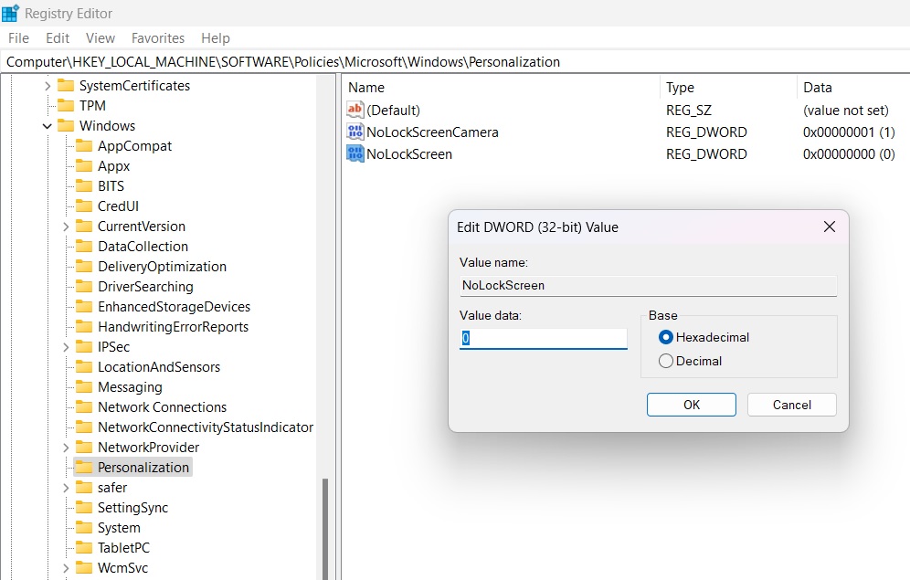Click the Registry Editor icon in the title bar
The width and height of the screenshot is (910, 580).
coord(9,13)
